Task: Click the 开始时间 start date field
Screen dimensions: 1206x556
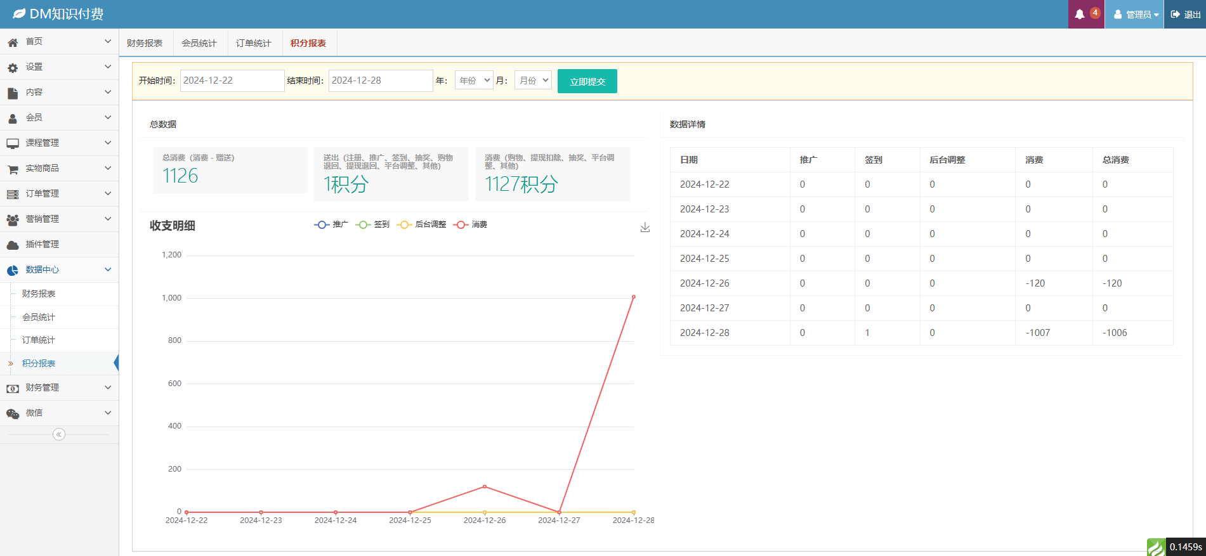Action: point(232,81)
